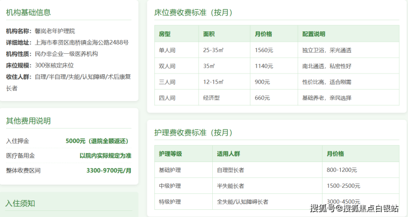Viewport: 408px width, 217px height.
Task: Click the text 民办非企业一级医养机构
Action: point(66,54)
